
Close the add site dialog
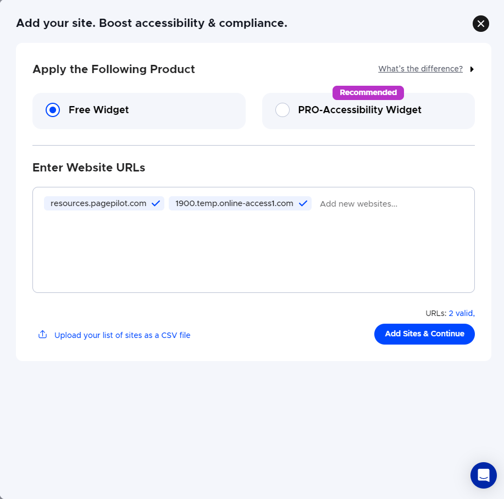(x=480, y=24)
